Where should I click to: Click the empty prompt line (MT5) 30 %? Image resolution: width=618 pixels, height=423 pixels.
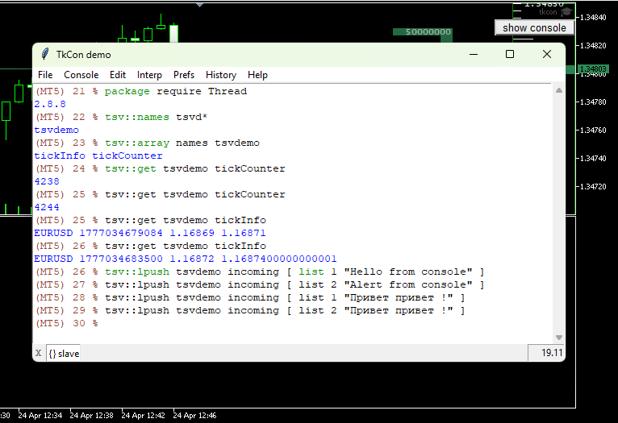click(x=67, y=323)
